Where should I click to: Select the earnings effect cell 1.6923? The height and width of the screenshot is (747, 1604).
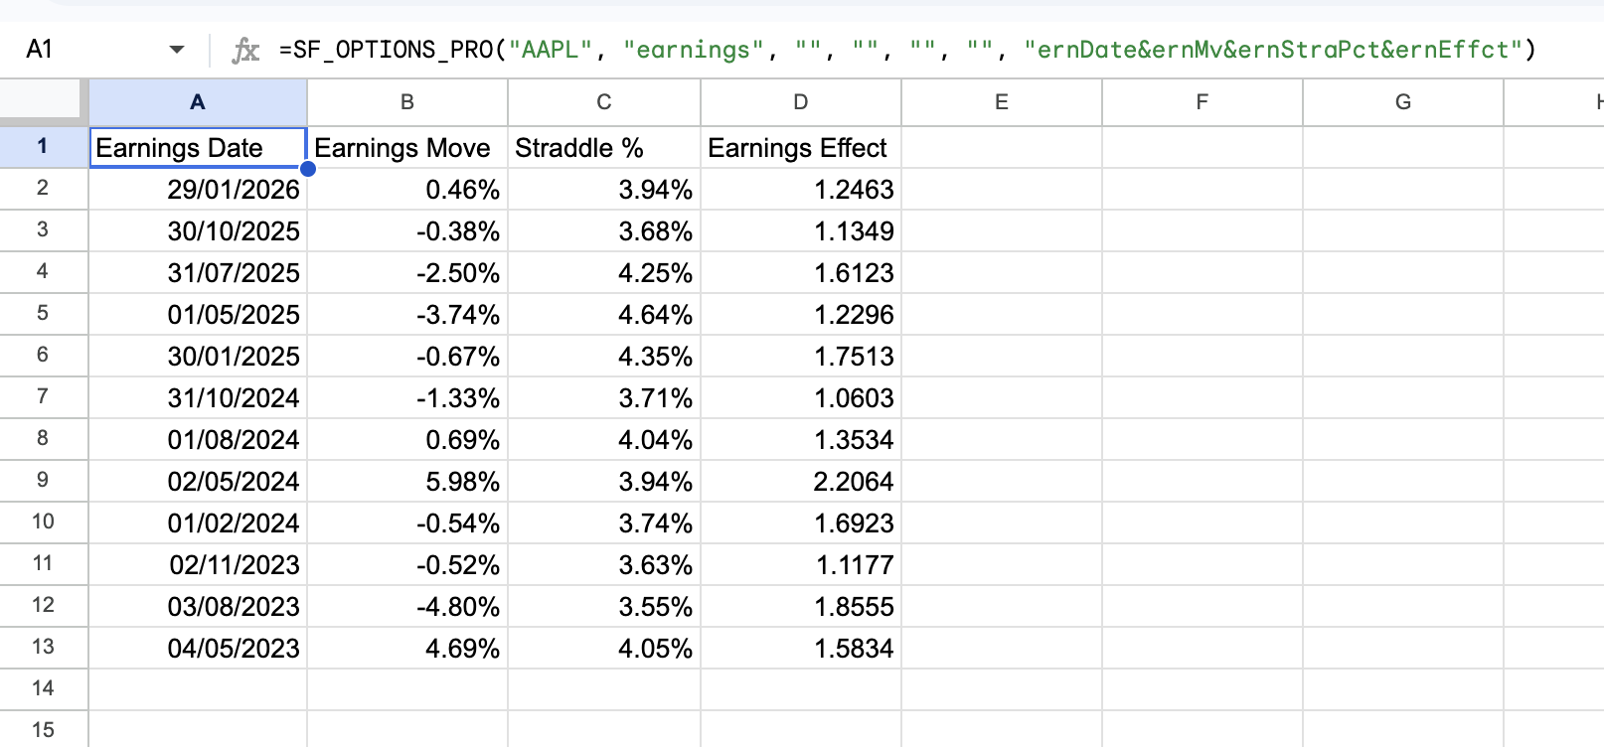click(x=801, y=523)
